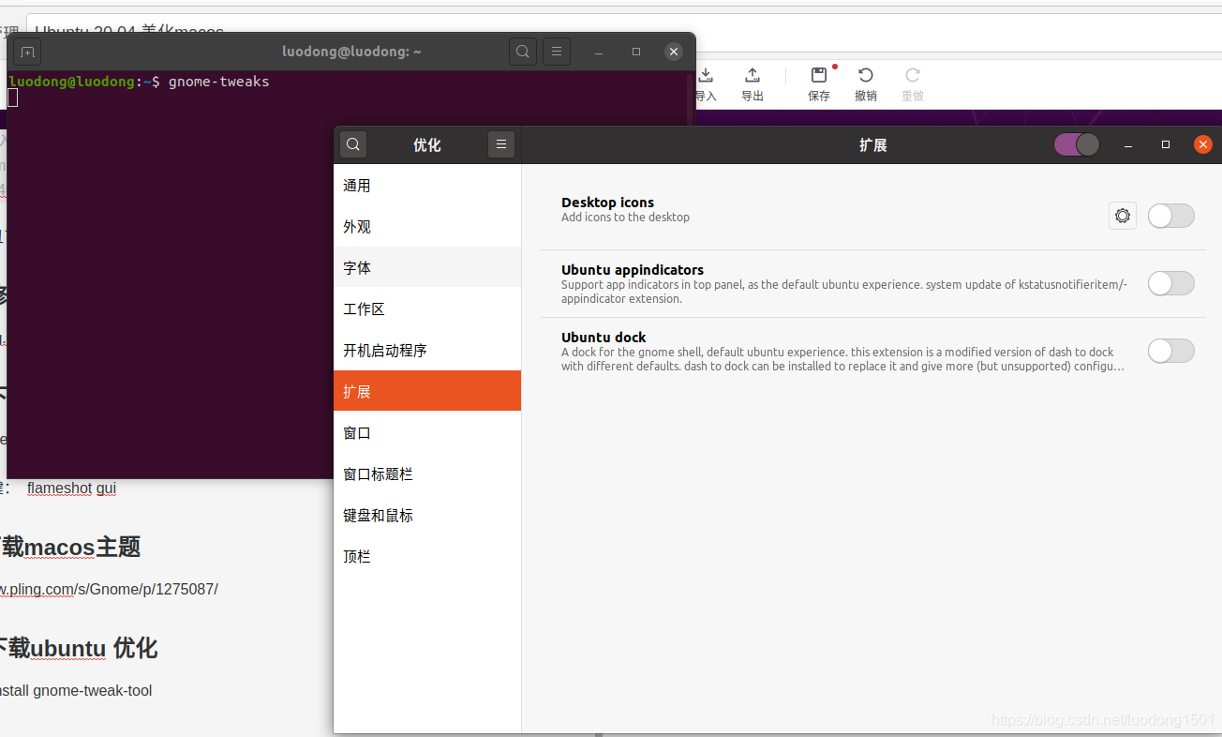The image size is (1222, 737).
Task: Click the 导入 import icon in the editor toolbar
Action: pyautogui.click(x=706, y=75)
